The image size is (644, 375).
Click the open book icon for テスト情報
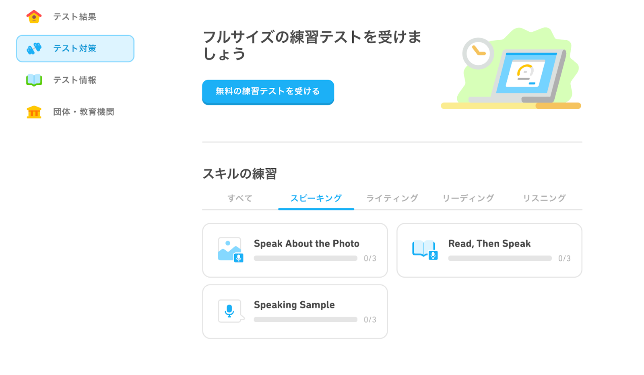click(x=34, y=80)
